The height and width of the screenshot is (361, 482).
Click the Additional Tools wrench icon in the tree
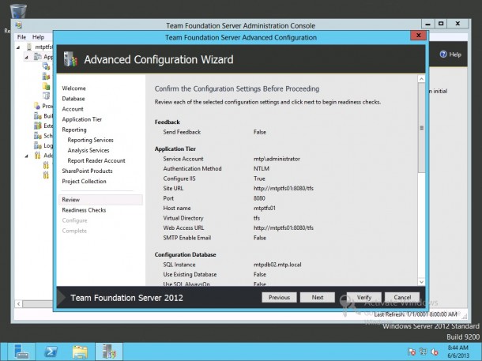point(37,155)
